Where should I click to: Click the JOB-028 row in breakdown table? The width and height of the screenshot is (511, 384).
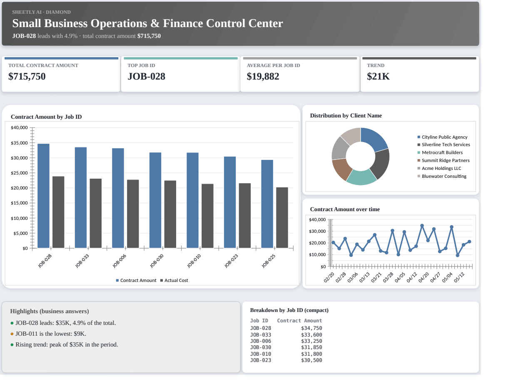click(x=286, y=328)
